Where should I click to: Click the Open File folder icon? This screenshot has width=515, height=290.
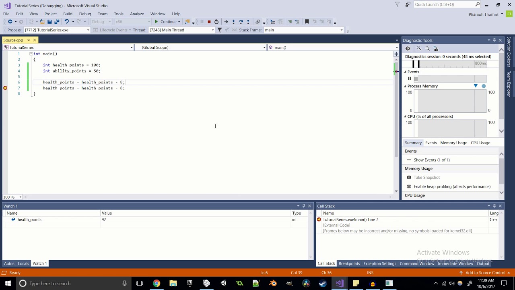(x=42, y=22)
